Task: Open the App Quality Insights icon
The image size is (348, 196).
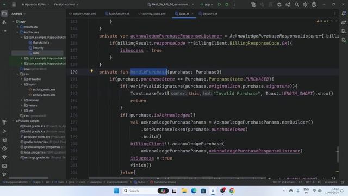Action: [4, 157]
